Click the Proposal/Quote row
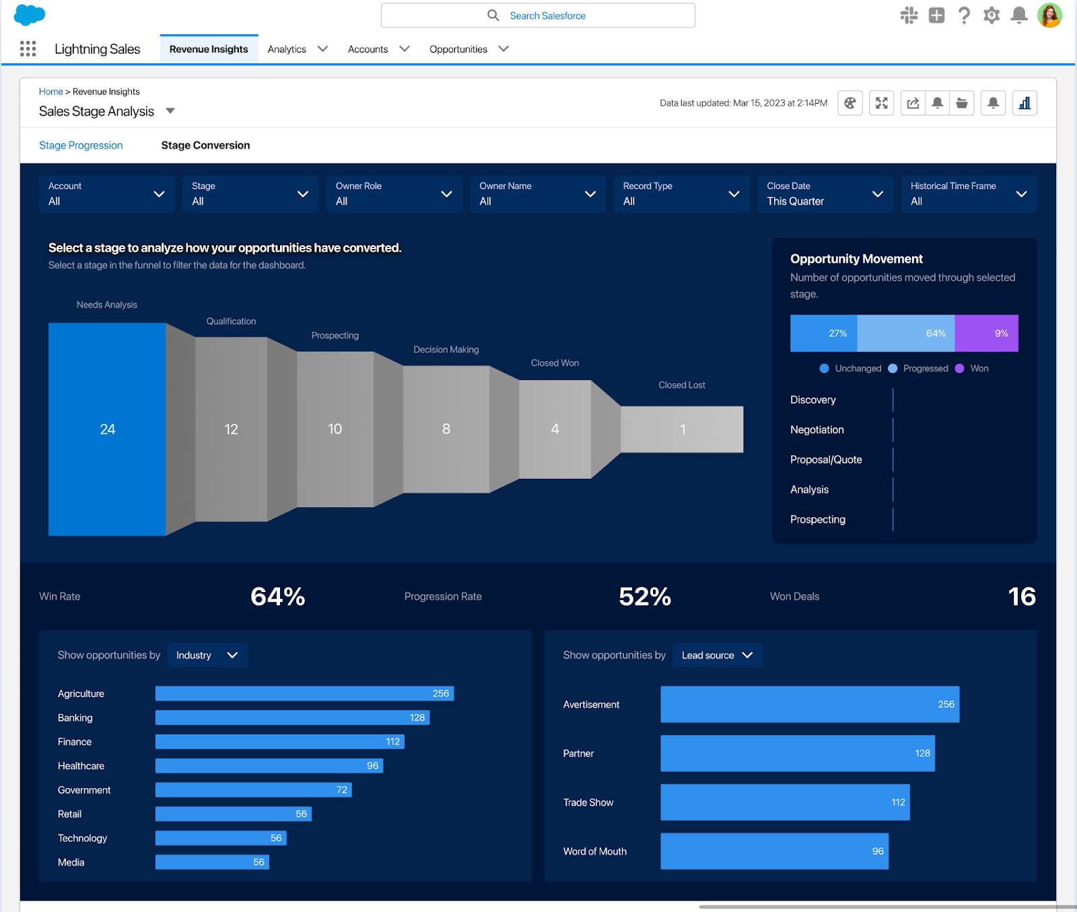 tap(904, 459)
